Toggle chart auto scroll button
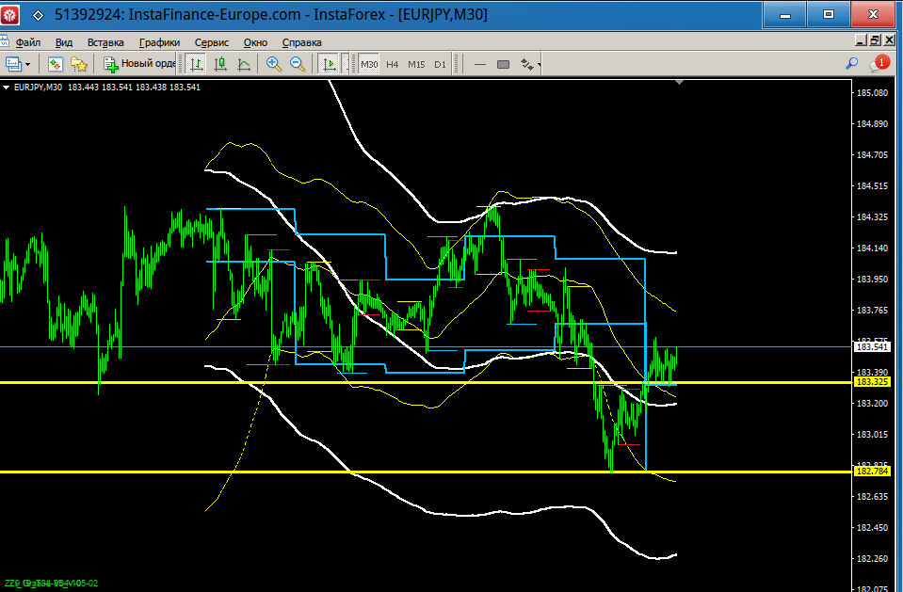This screenshot has height=592, width=903. [x=329, y=64]
